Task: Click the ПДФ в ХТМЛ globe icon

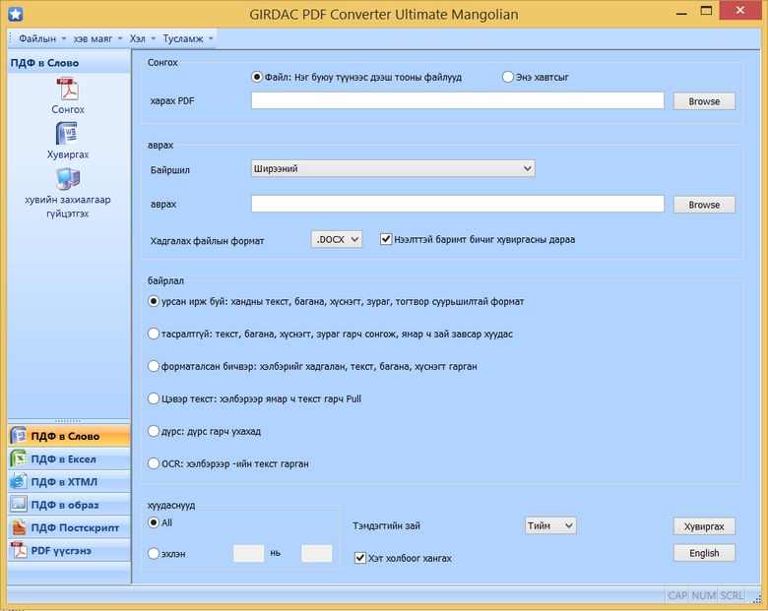Action: click(x=19, y=482)
